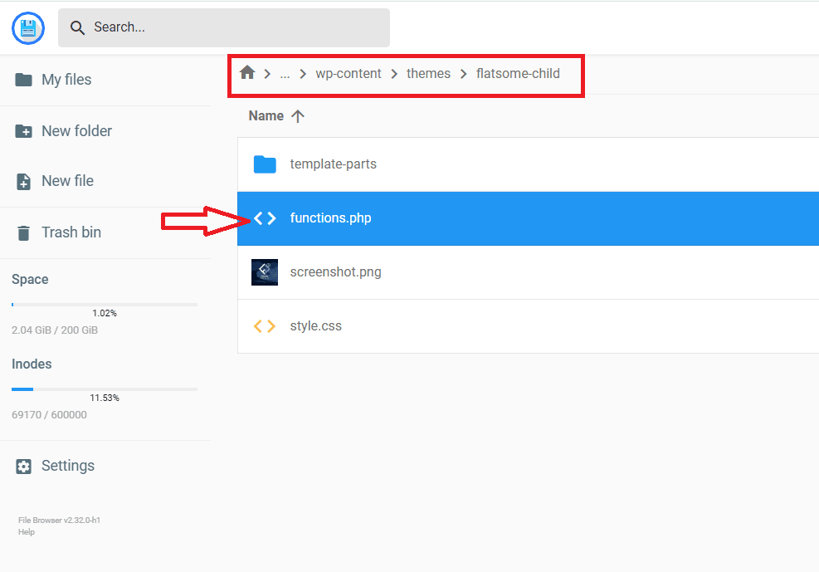Navigate to wp-content in the breadcrumb
The image size is (819, 572).
(x=349, y=73)
